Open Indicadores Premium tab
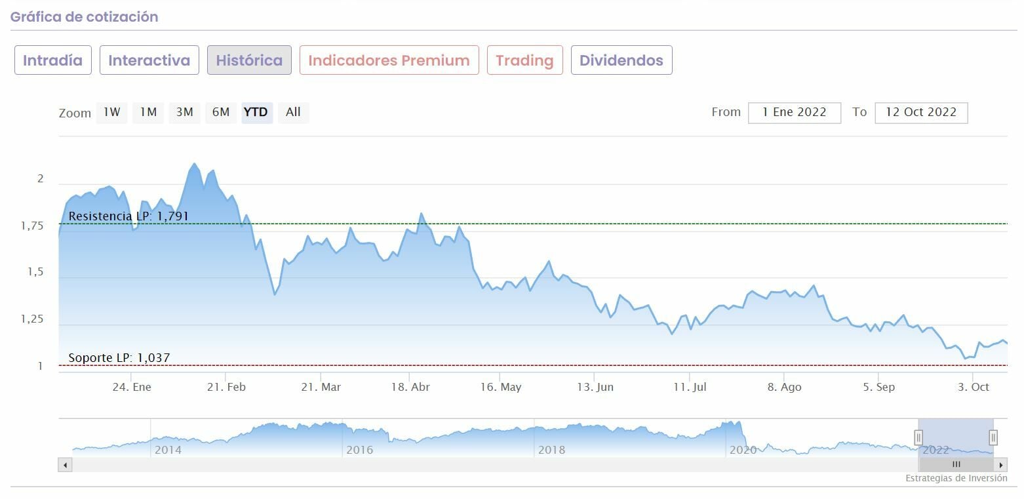Image resolution: width=1024 pixels, height=499 pixels. pyautogui.click(x=389, y=60)
